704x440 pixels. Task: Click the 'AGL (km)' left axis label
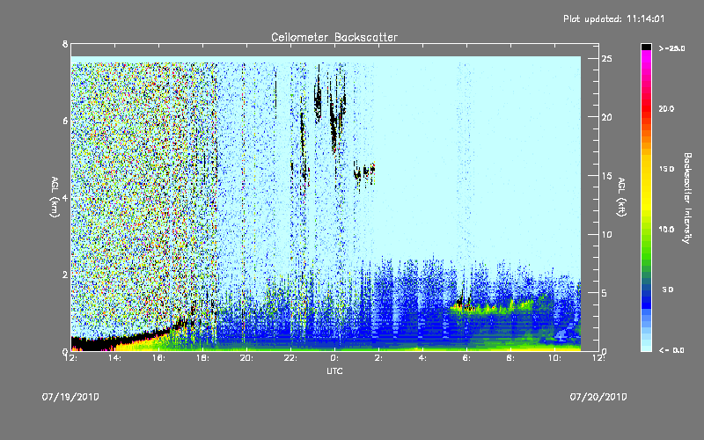pyautogui.click(x=55, y=197)
